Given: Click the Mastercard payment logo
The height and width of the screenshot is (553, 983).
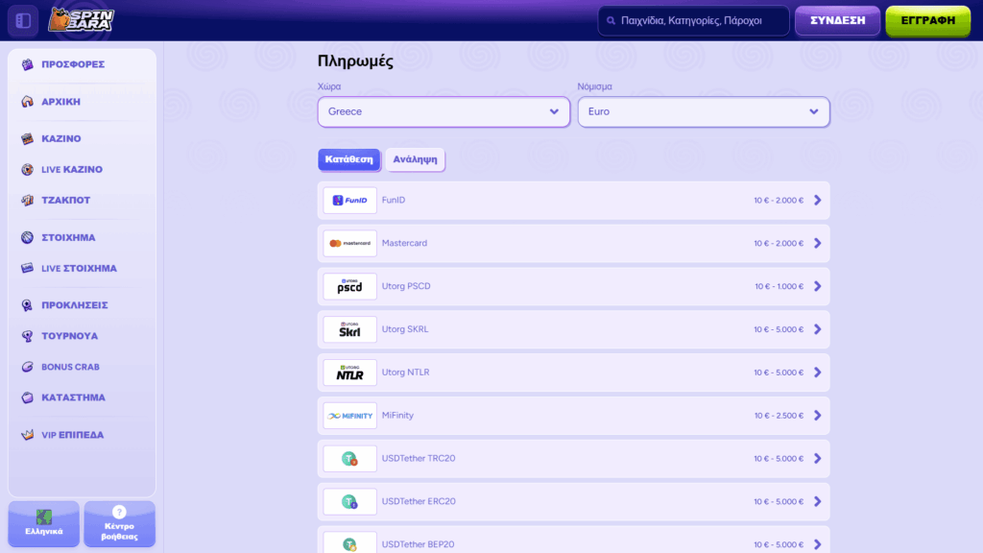Looking at the screenshot, I should (x=349, y=243).
